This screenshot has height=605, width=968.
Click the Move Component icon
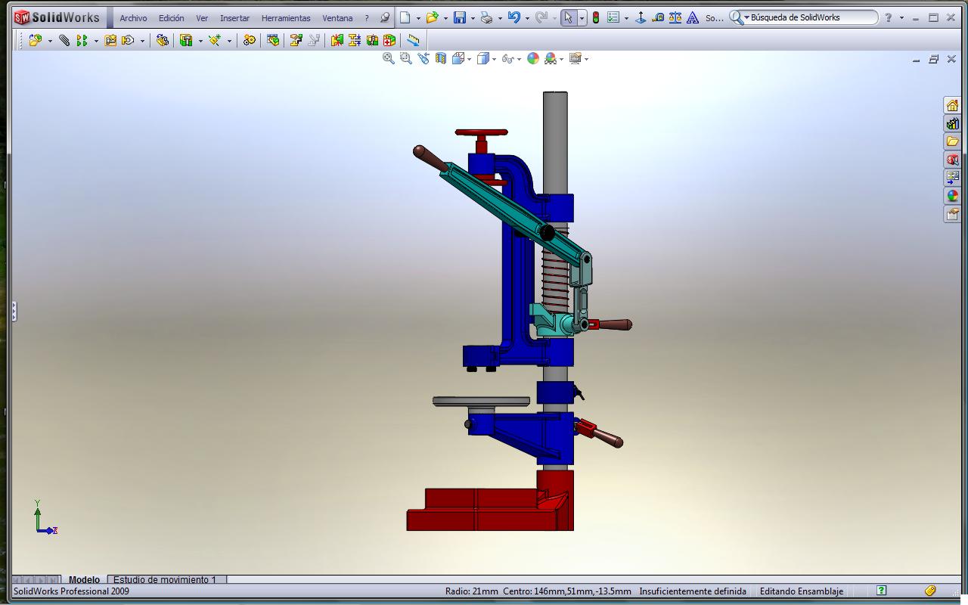(x=128, y=41)
